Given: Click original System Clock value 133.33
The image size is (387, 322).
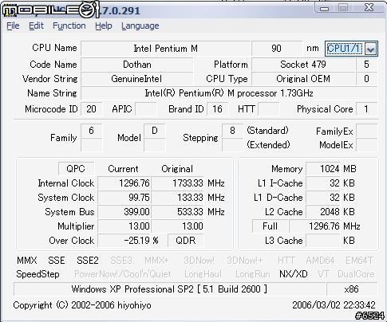Looking at the screenshot, I should point(178,198).
